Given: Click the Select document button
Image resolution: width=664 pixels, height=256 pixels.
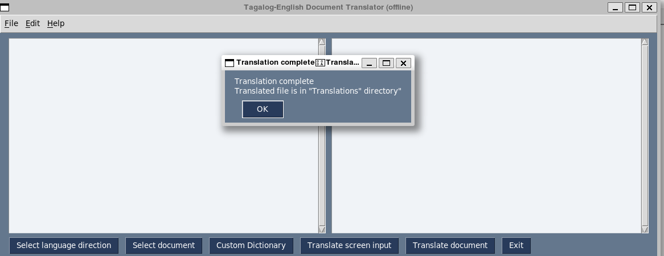Looking at the screenshot, I should [x=164, y=245].
